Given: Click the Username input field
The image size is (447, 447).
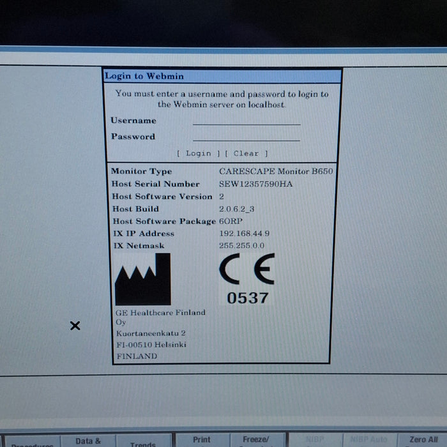Looking at the screenshot, I should [246, 120].
